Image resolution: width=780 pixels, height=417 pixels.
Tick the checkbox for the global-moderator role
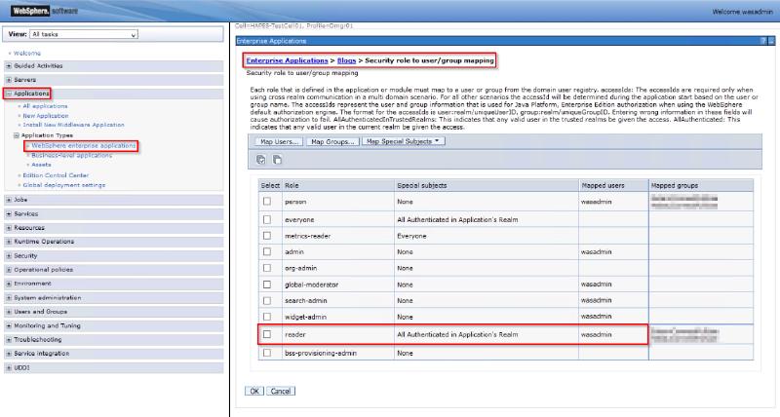click(267, 284)
